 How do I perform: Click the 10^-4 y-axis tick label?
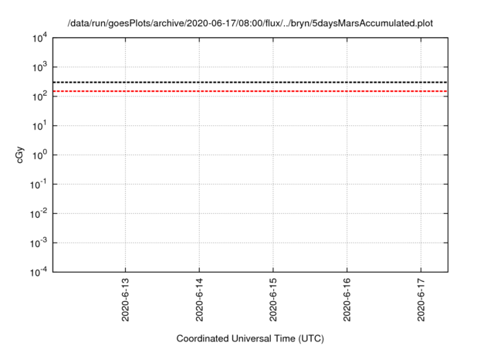[x=39, y=272]
